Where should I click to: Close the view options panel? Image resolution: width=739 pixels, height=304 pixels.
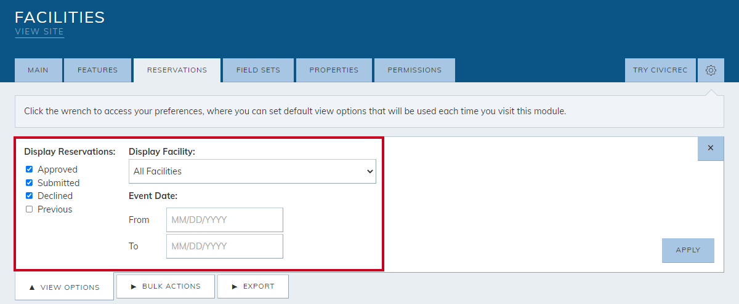pos(711,149)
